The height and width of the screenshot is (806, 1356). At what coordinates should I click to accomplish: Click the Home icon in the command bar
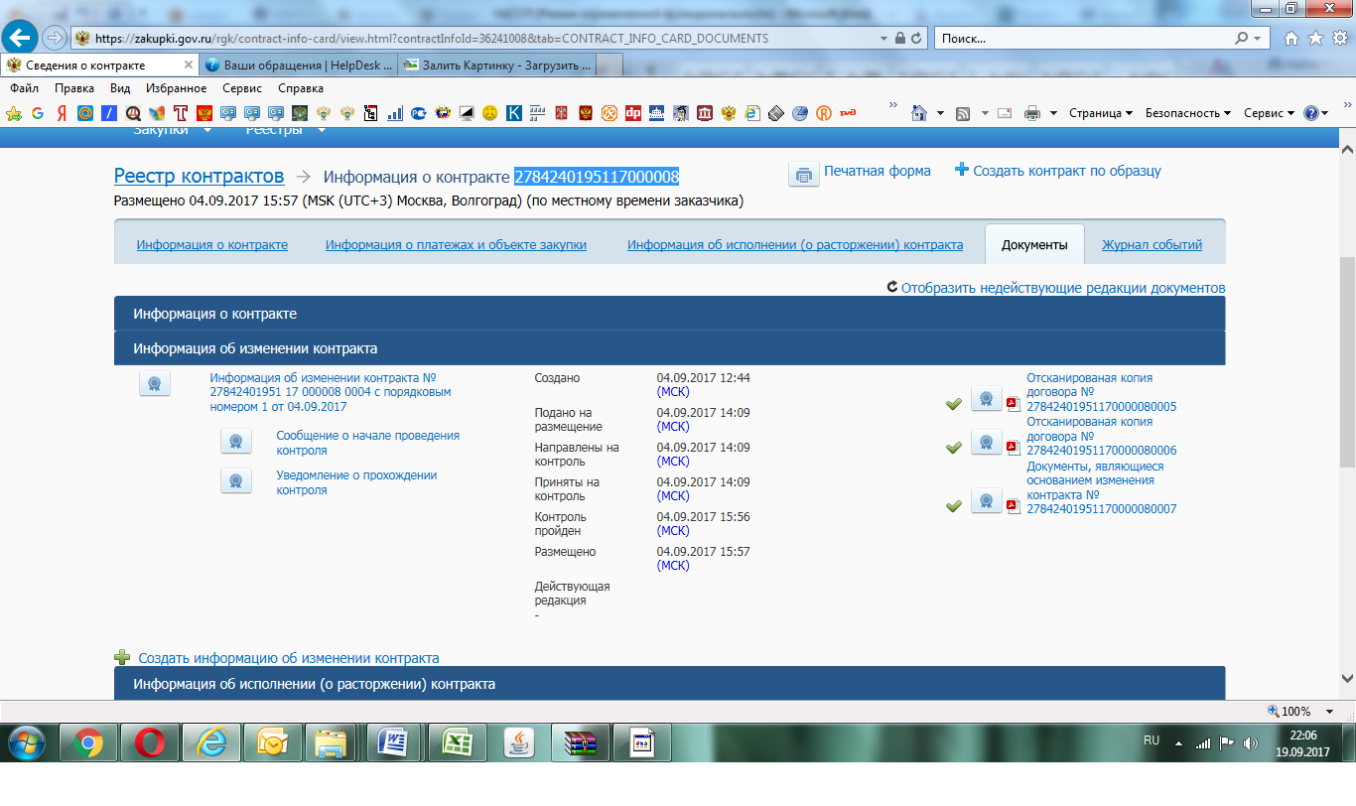tap(919, 113)
